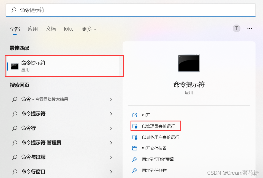Screen dimensions: 263x178
Task: Switch to the 应用 tab
Action: tap(33, 29)
